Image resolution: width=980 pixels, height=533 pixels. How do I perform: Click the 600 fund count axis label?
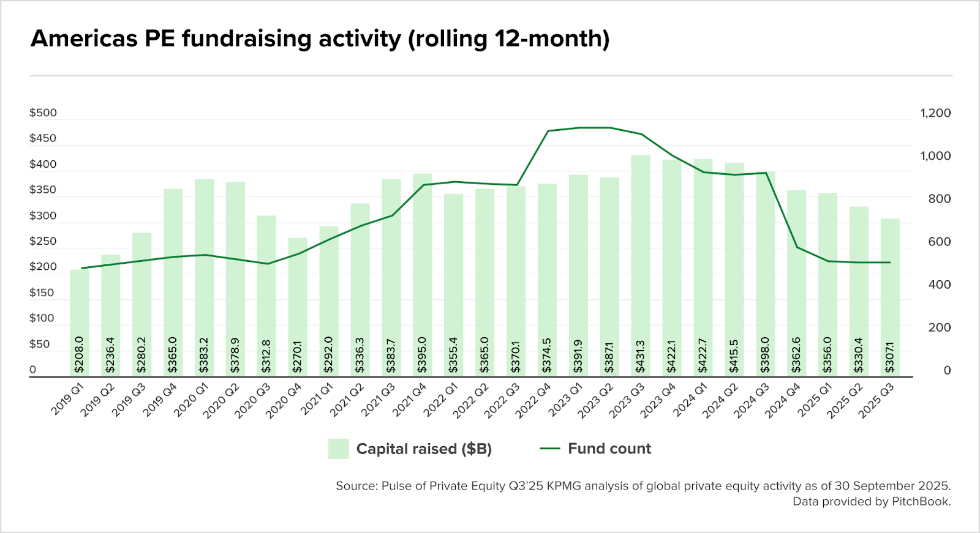[x=939, y=242]
